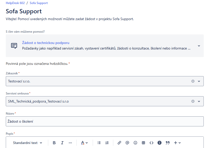Image resolution: width=208 pixels, height=148 pixels.
Task: Expand the request type selector chevron
Action: pos(199,46)
